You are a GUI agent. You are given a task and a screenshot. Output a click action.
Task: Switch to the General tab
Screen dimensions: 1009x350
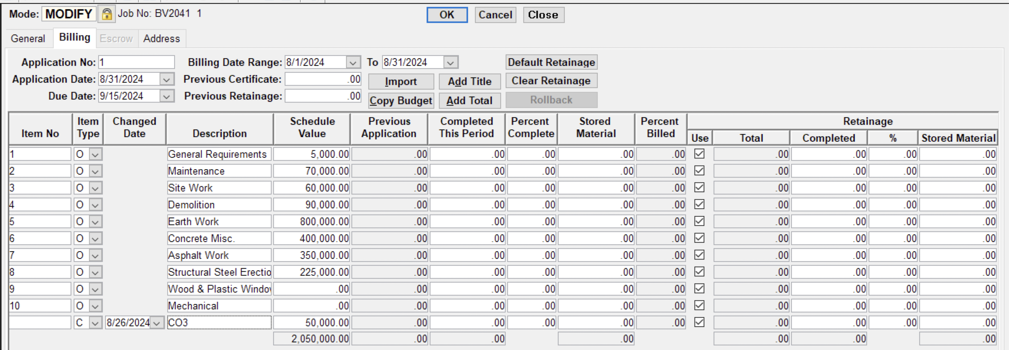click(28, 38)
